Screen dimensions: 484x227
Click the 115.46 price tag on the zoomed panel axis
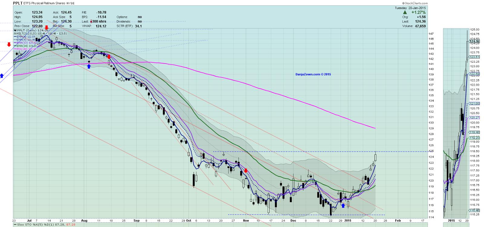(x=474, y=210)
